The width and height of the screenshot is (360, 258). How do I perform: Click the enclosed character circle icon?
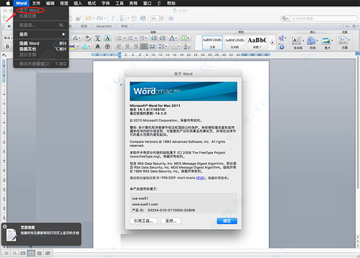(x=107, y=46)
